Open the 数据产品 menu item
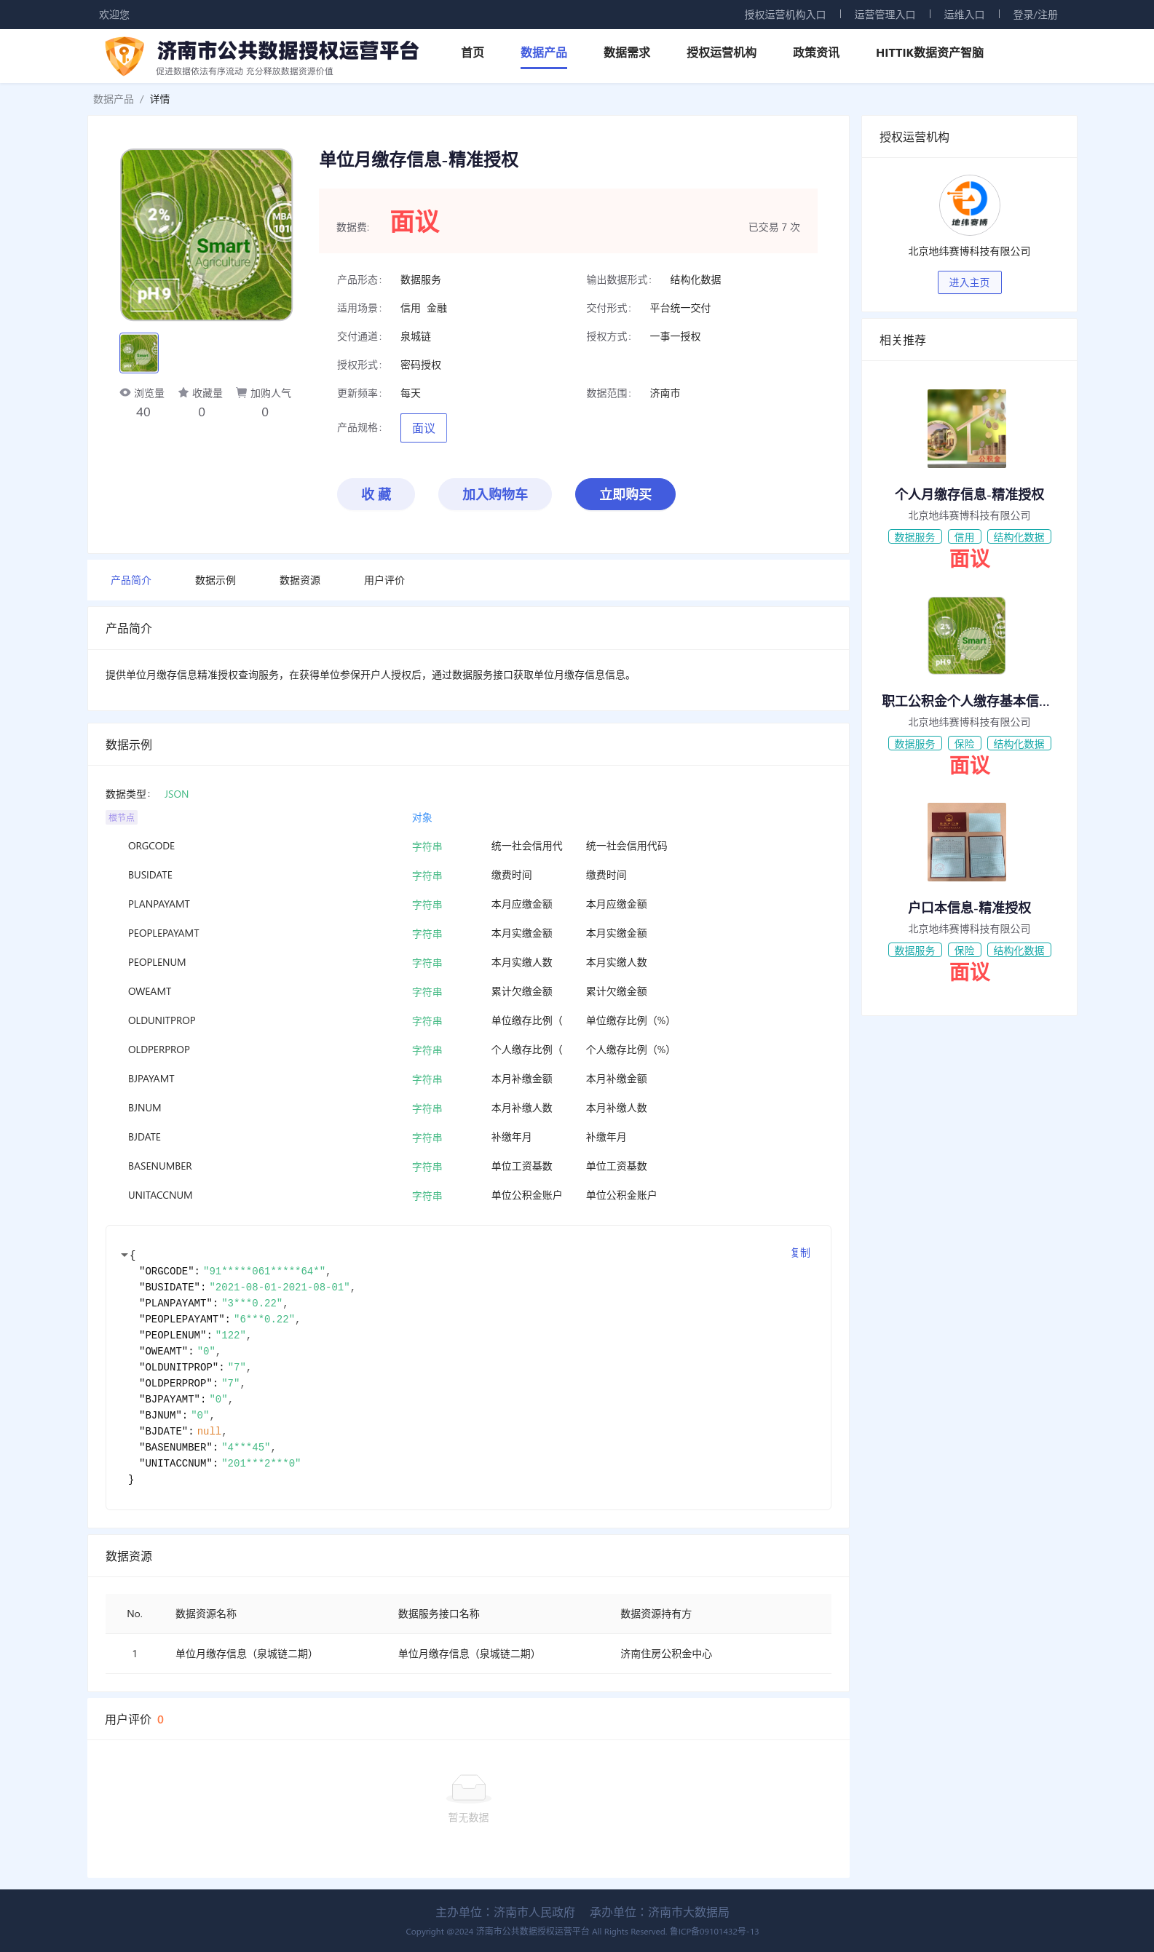 pos(544,52)
